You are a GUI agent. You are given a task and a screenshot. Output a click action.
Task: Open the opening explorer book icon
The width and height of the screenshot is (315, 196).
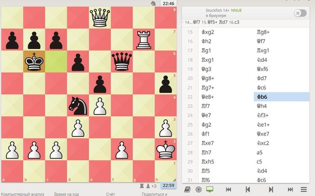coord(188,189)
